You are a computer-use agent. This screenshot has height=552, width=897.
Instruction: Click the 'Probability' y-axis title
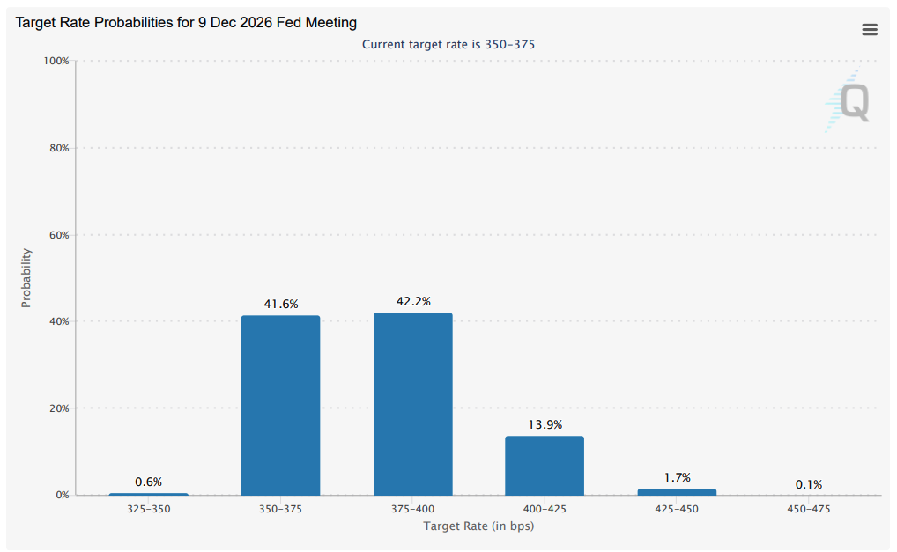[x=26, y=277]
